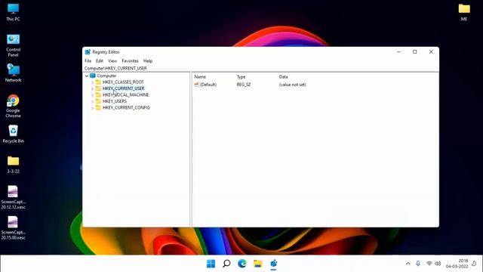Select the (Default) value entry
This screenshot has width=483, height=272.
[x=208, y=85]
